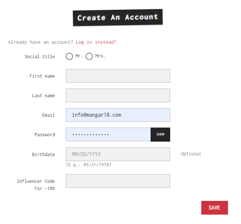This screenshot has height=224, width=241.
Task: Click the "Create An Account" heading banner
Action: [x=118, y=17]
